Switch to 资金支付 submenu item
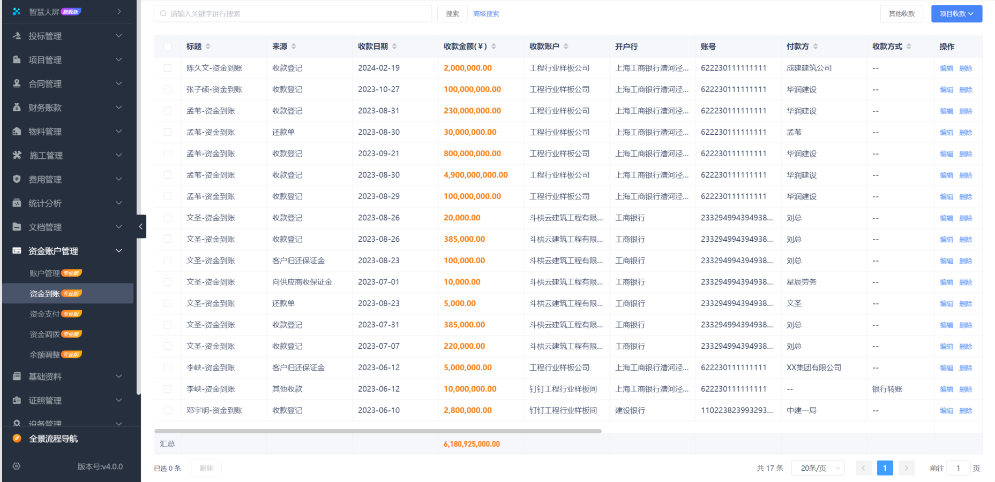 pos(45,313)
